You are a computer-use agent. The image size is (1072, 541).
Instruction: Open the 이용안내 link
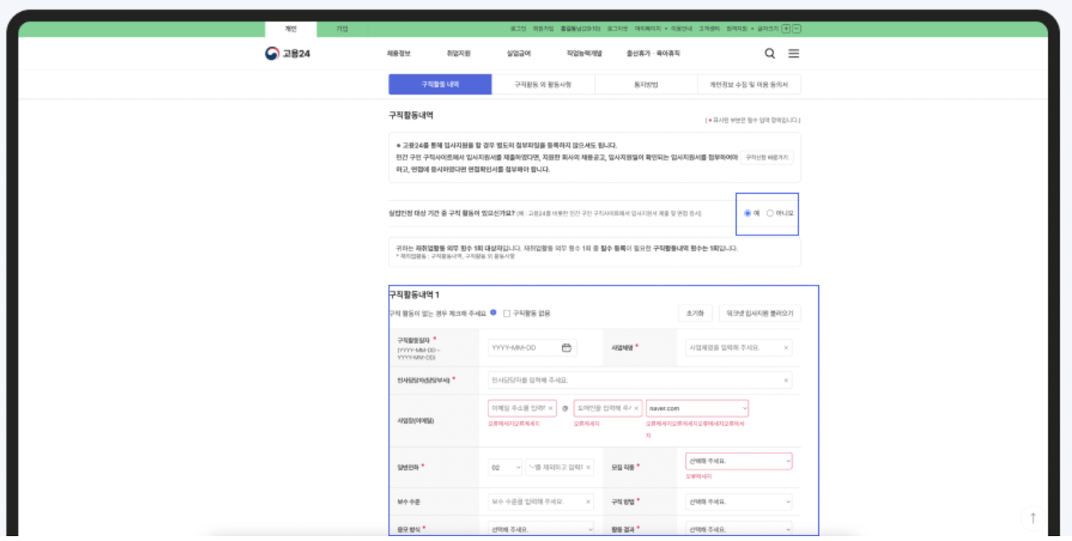tap(681, 29)
